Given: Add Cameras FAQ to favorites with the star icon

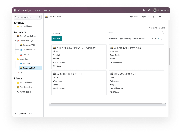Looking at the screenshot, I should (x=154, y=17).
